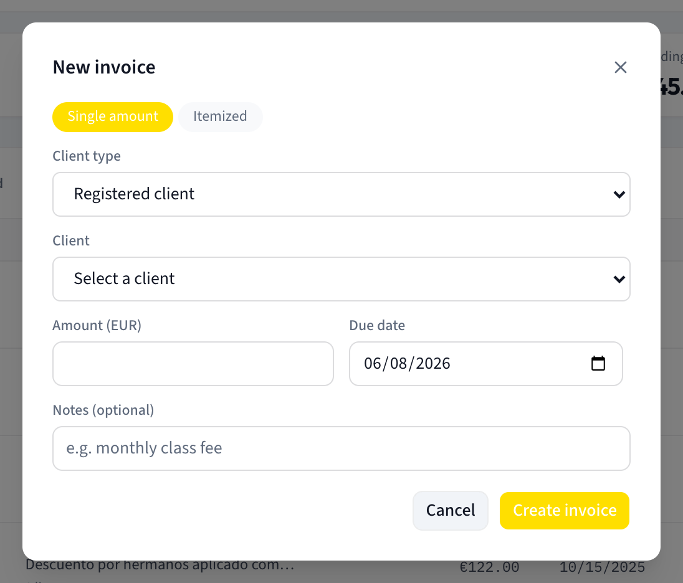This screenshot has width=683, height=583.
Task: Select the Single amount invoice mode
Action: [113, 116]
